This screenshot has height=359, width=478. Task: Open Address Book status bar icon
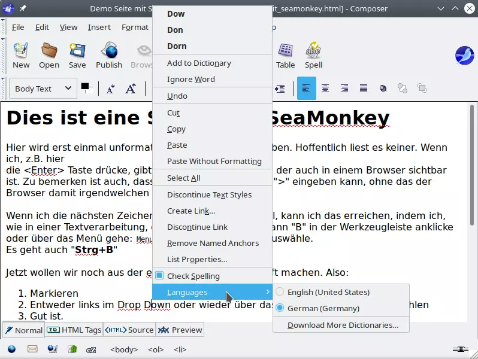click(x=72, y=349)
